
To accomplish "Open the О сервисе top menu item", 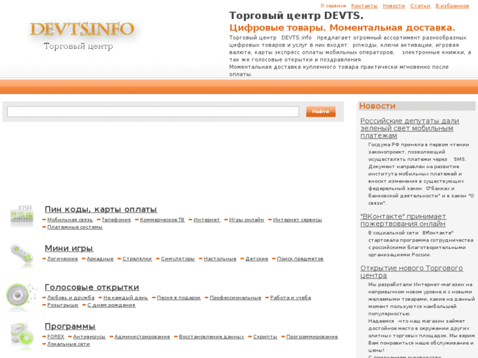I will [x=333, y=6].
